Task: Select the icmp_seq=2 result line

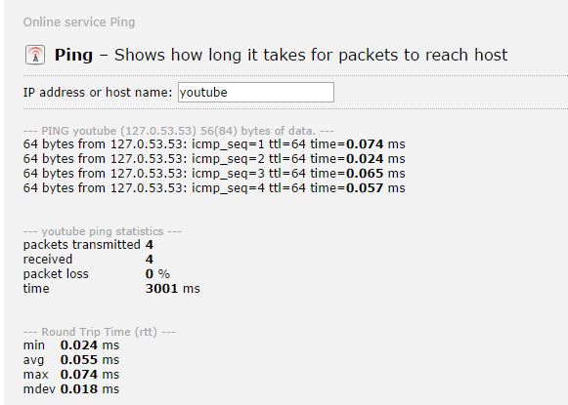Action: (x=214, y=159)
